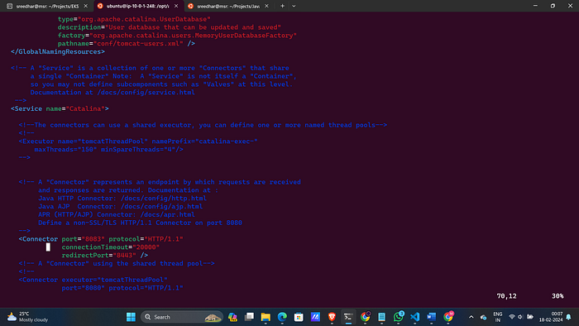
Task: Close the ~/Projects/Java terminal tab
Action: tap(266, 6)
